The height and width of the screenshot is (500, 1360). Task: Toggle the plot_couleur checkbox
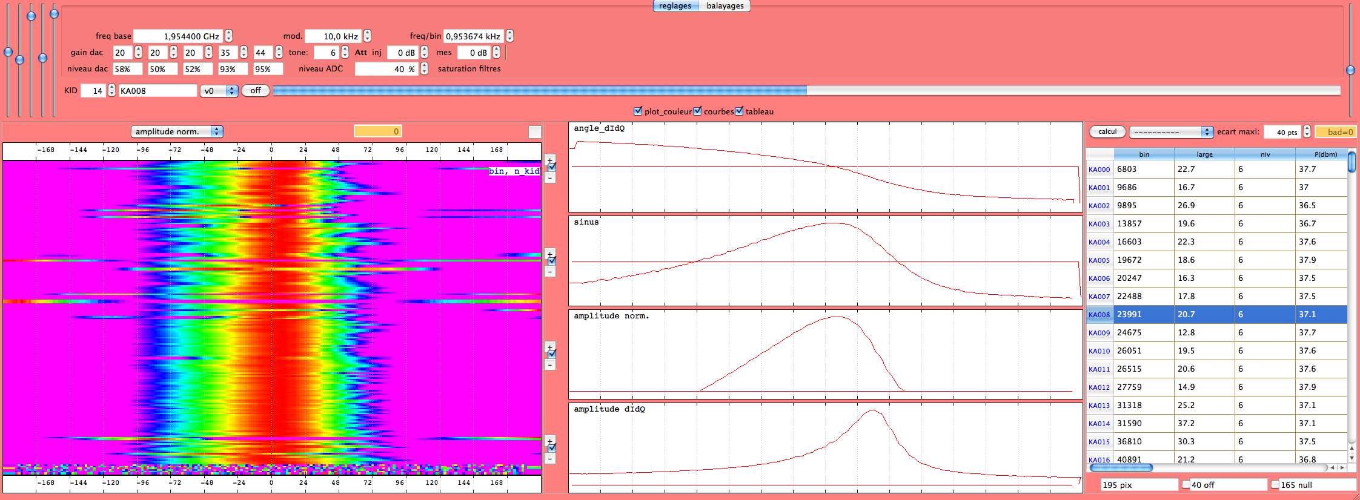[x=638, y=111]
